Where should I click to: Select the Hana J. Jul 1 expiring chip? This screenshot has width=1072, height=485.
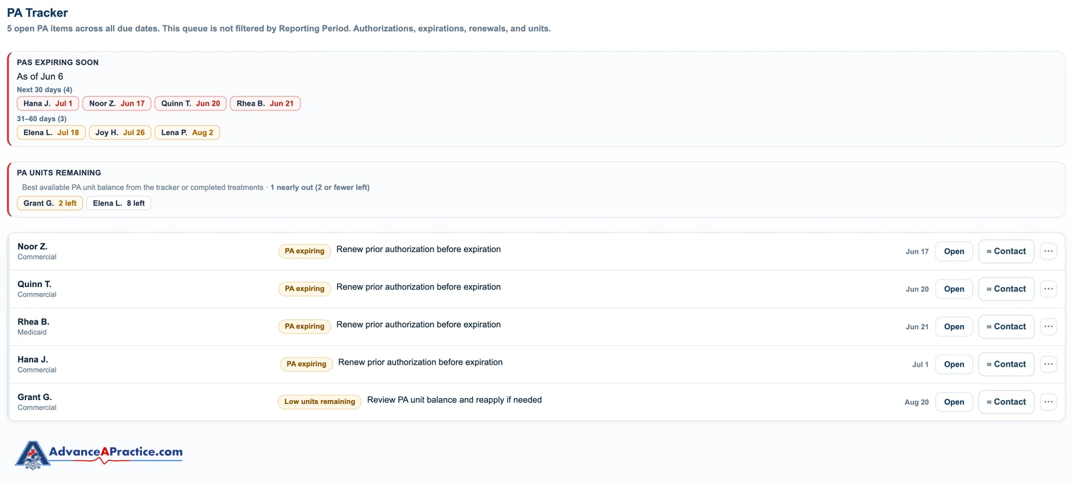pos(48,104)
